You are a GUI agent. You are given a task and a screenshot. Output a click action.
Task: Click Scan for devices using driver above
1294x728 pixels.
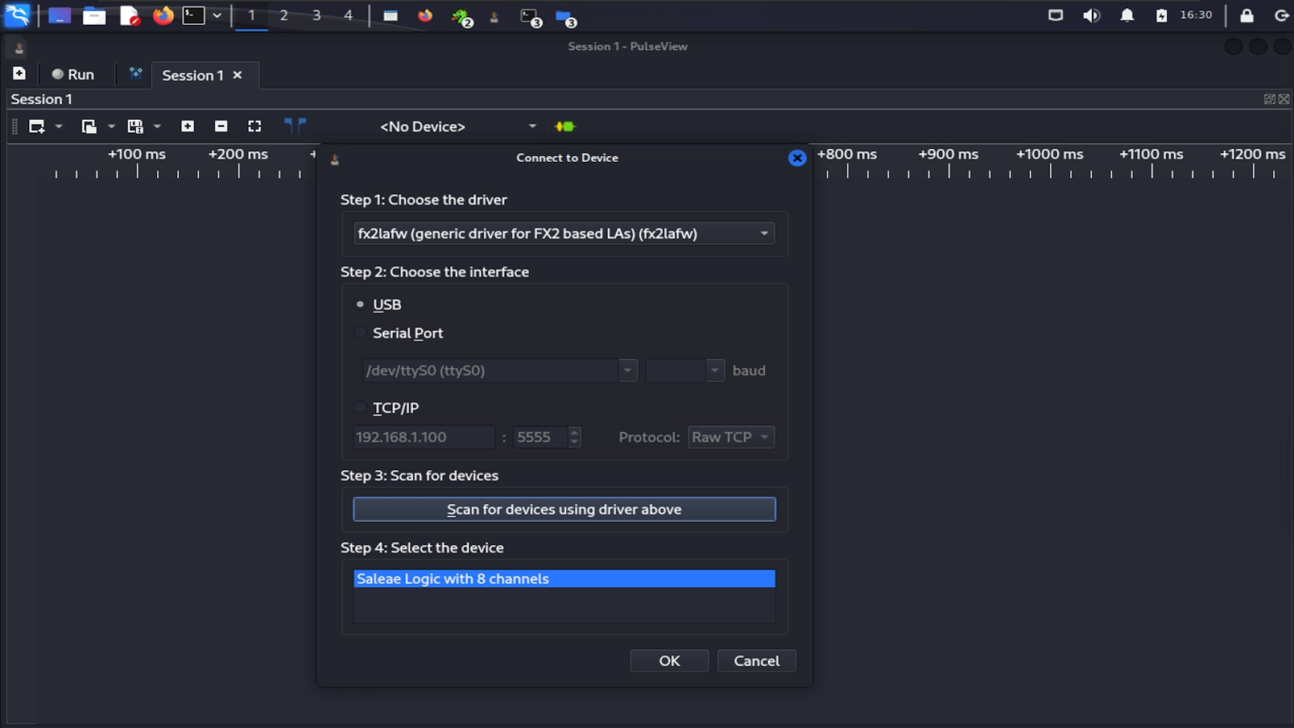point(564,509)
